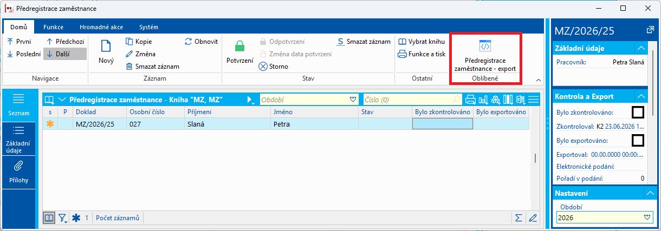Click the Excel export icon in grid header
661x231 pixels.
520,100
